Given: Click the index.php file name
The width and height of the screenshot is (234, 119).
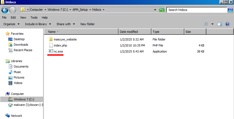Looking at the screenshot, I should coord(60,45).
